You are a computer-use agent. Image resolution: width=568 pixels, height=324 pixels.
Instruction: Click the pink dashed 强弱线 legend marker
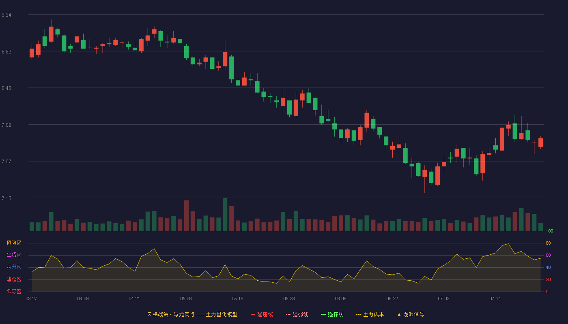[288, 314]
